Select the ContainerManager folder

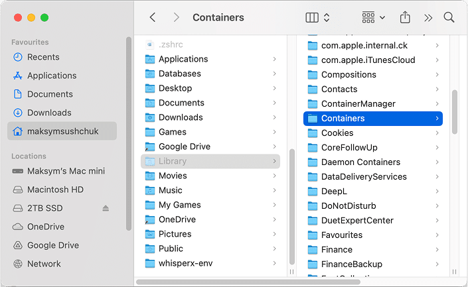(373, 104)
